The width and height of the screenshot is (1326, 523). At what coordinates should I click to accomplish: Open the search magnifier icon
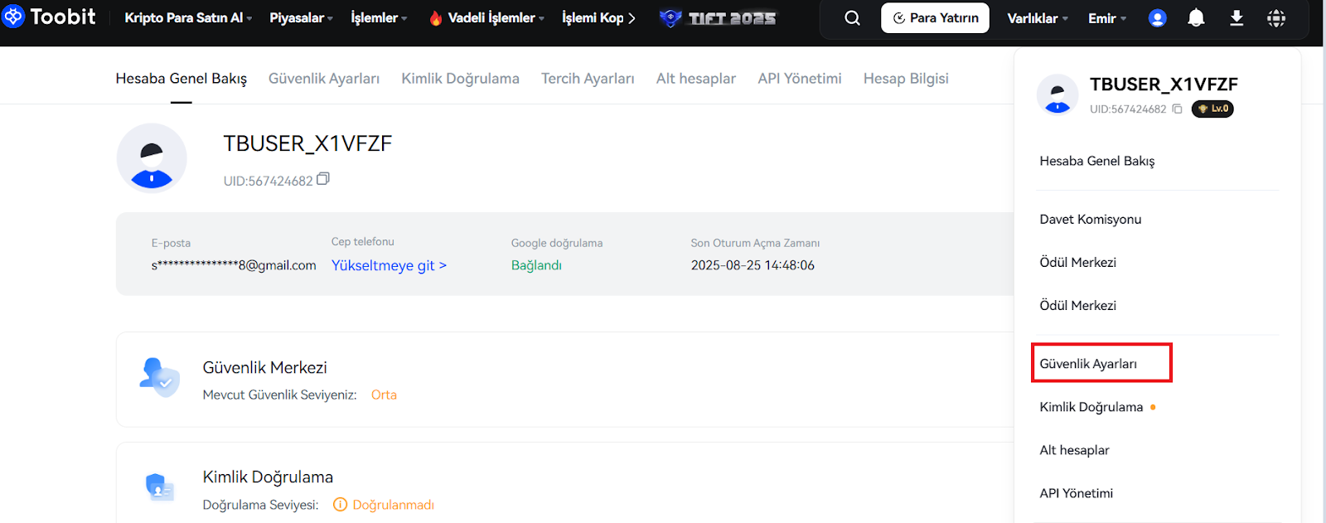click(x=852, y=17)
